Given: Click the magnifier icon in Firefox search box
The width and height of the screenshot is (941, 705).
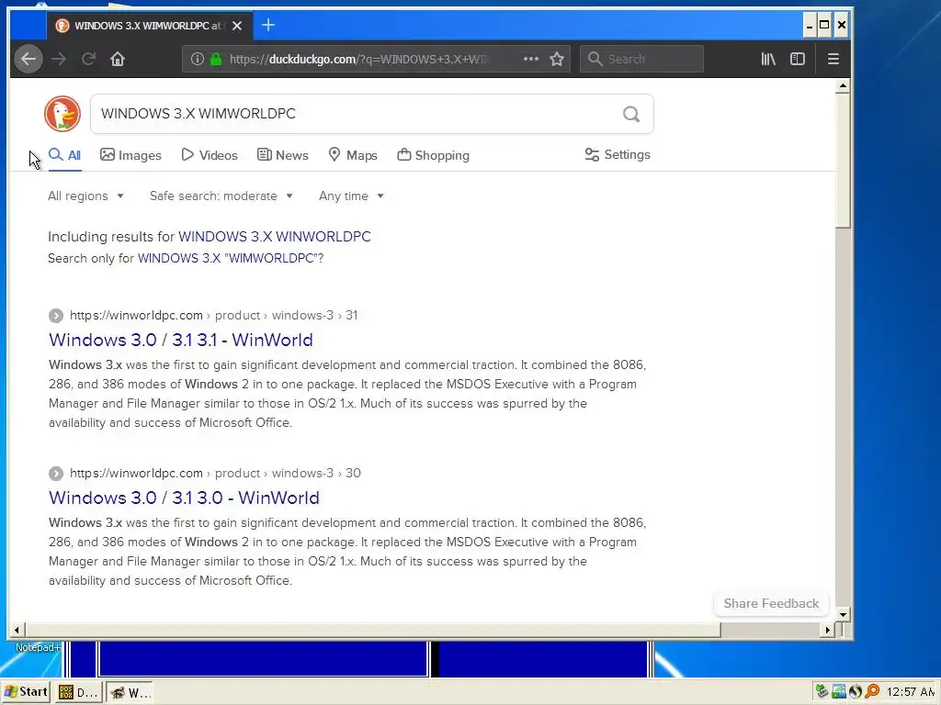Looking at the screenshot, I should 595,59.
